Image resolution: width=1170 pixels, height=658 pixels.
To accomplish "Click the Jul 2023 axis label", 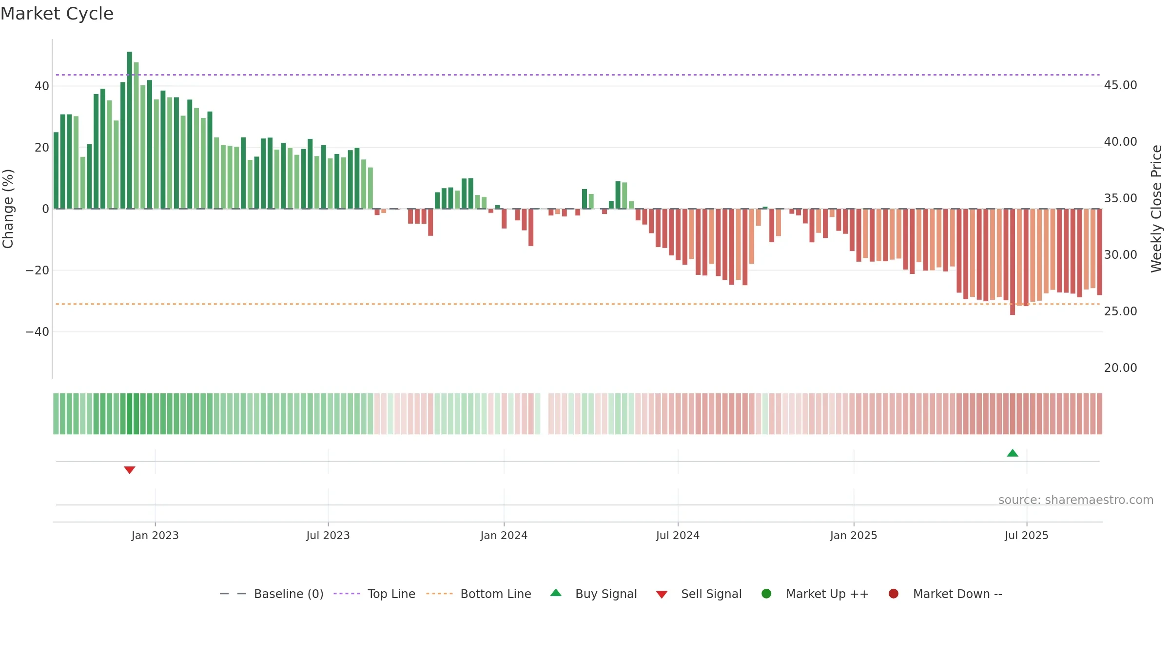I will (328, 536).
